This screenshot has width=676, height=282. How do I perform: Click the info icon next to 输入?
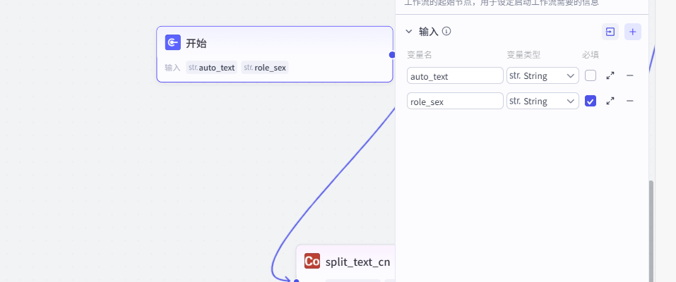tap(446, 32)
